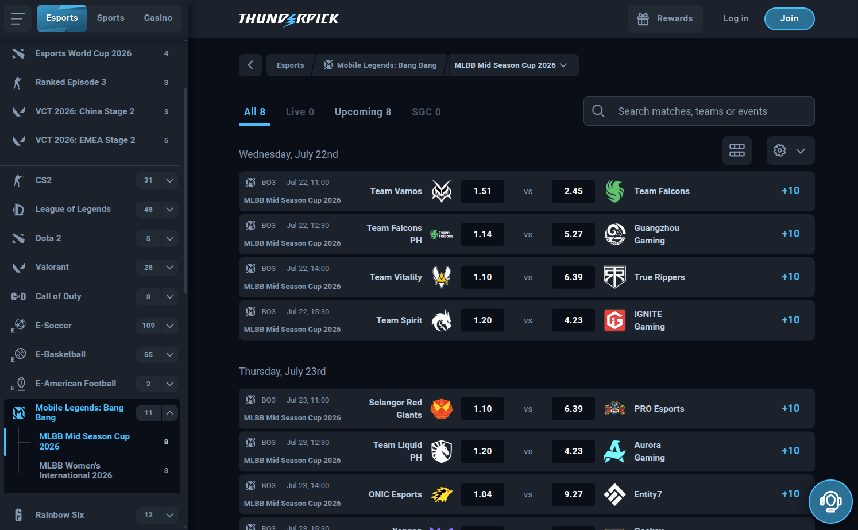Viewport: 858px width, 530px height.
Task: Click the Join button
Action: point(789,19)
